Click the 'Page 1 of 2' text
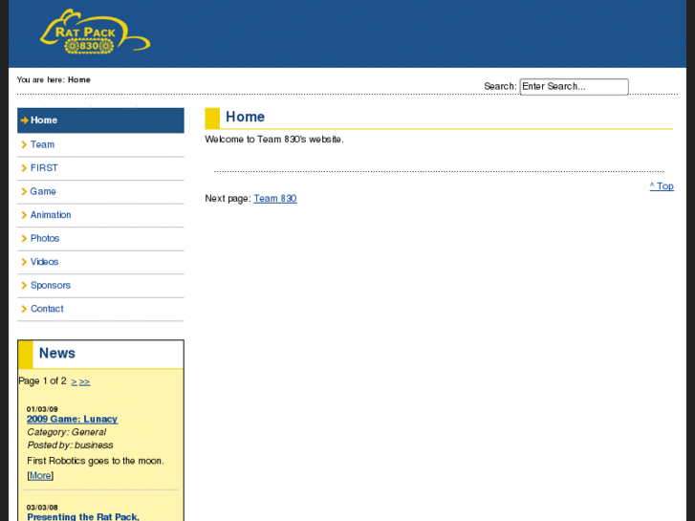 click(x=43, y=381)
